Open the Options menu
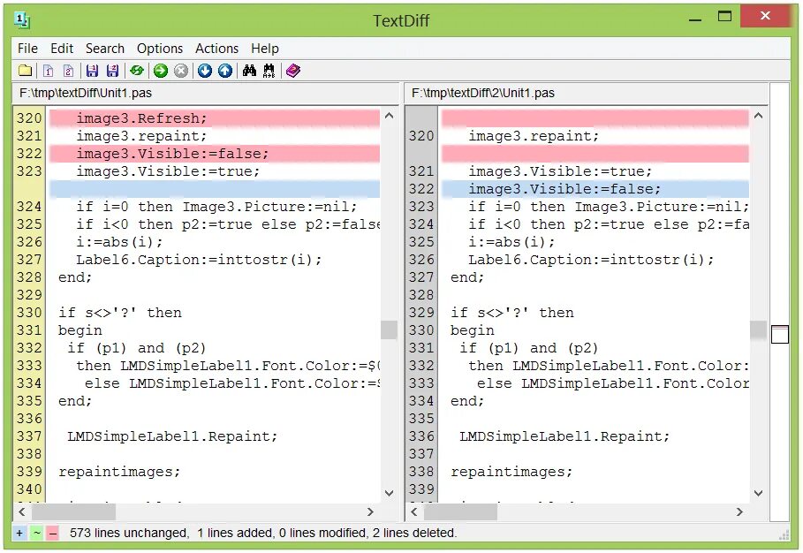Image resolution: width=803 pixels, height=553 pixels. tap(160, 49)
